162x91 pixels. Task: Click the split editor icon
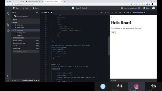tap(105, 13)
